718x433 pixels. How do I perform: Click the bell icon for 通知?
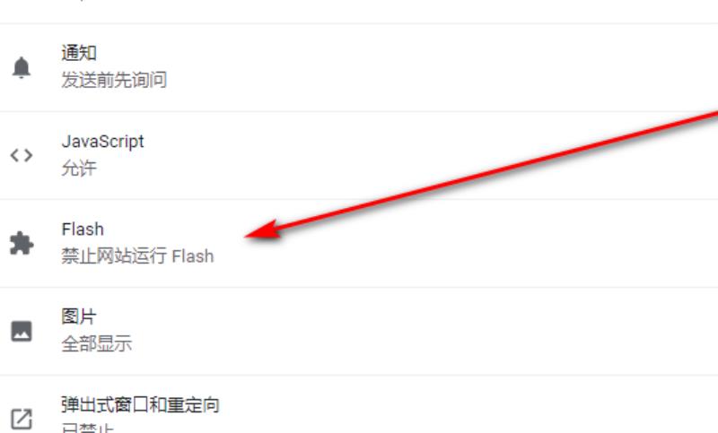[21, 67]
